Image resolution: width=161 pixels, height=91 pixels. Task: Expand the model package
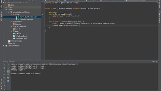pos(11,29)
